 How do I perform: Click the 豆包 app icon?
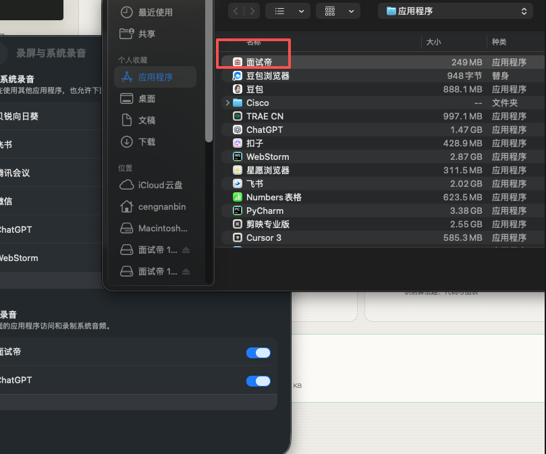click(238, 89)
